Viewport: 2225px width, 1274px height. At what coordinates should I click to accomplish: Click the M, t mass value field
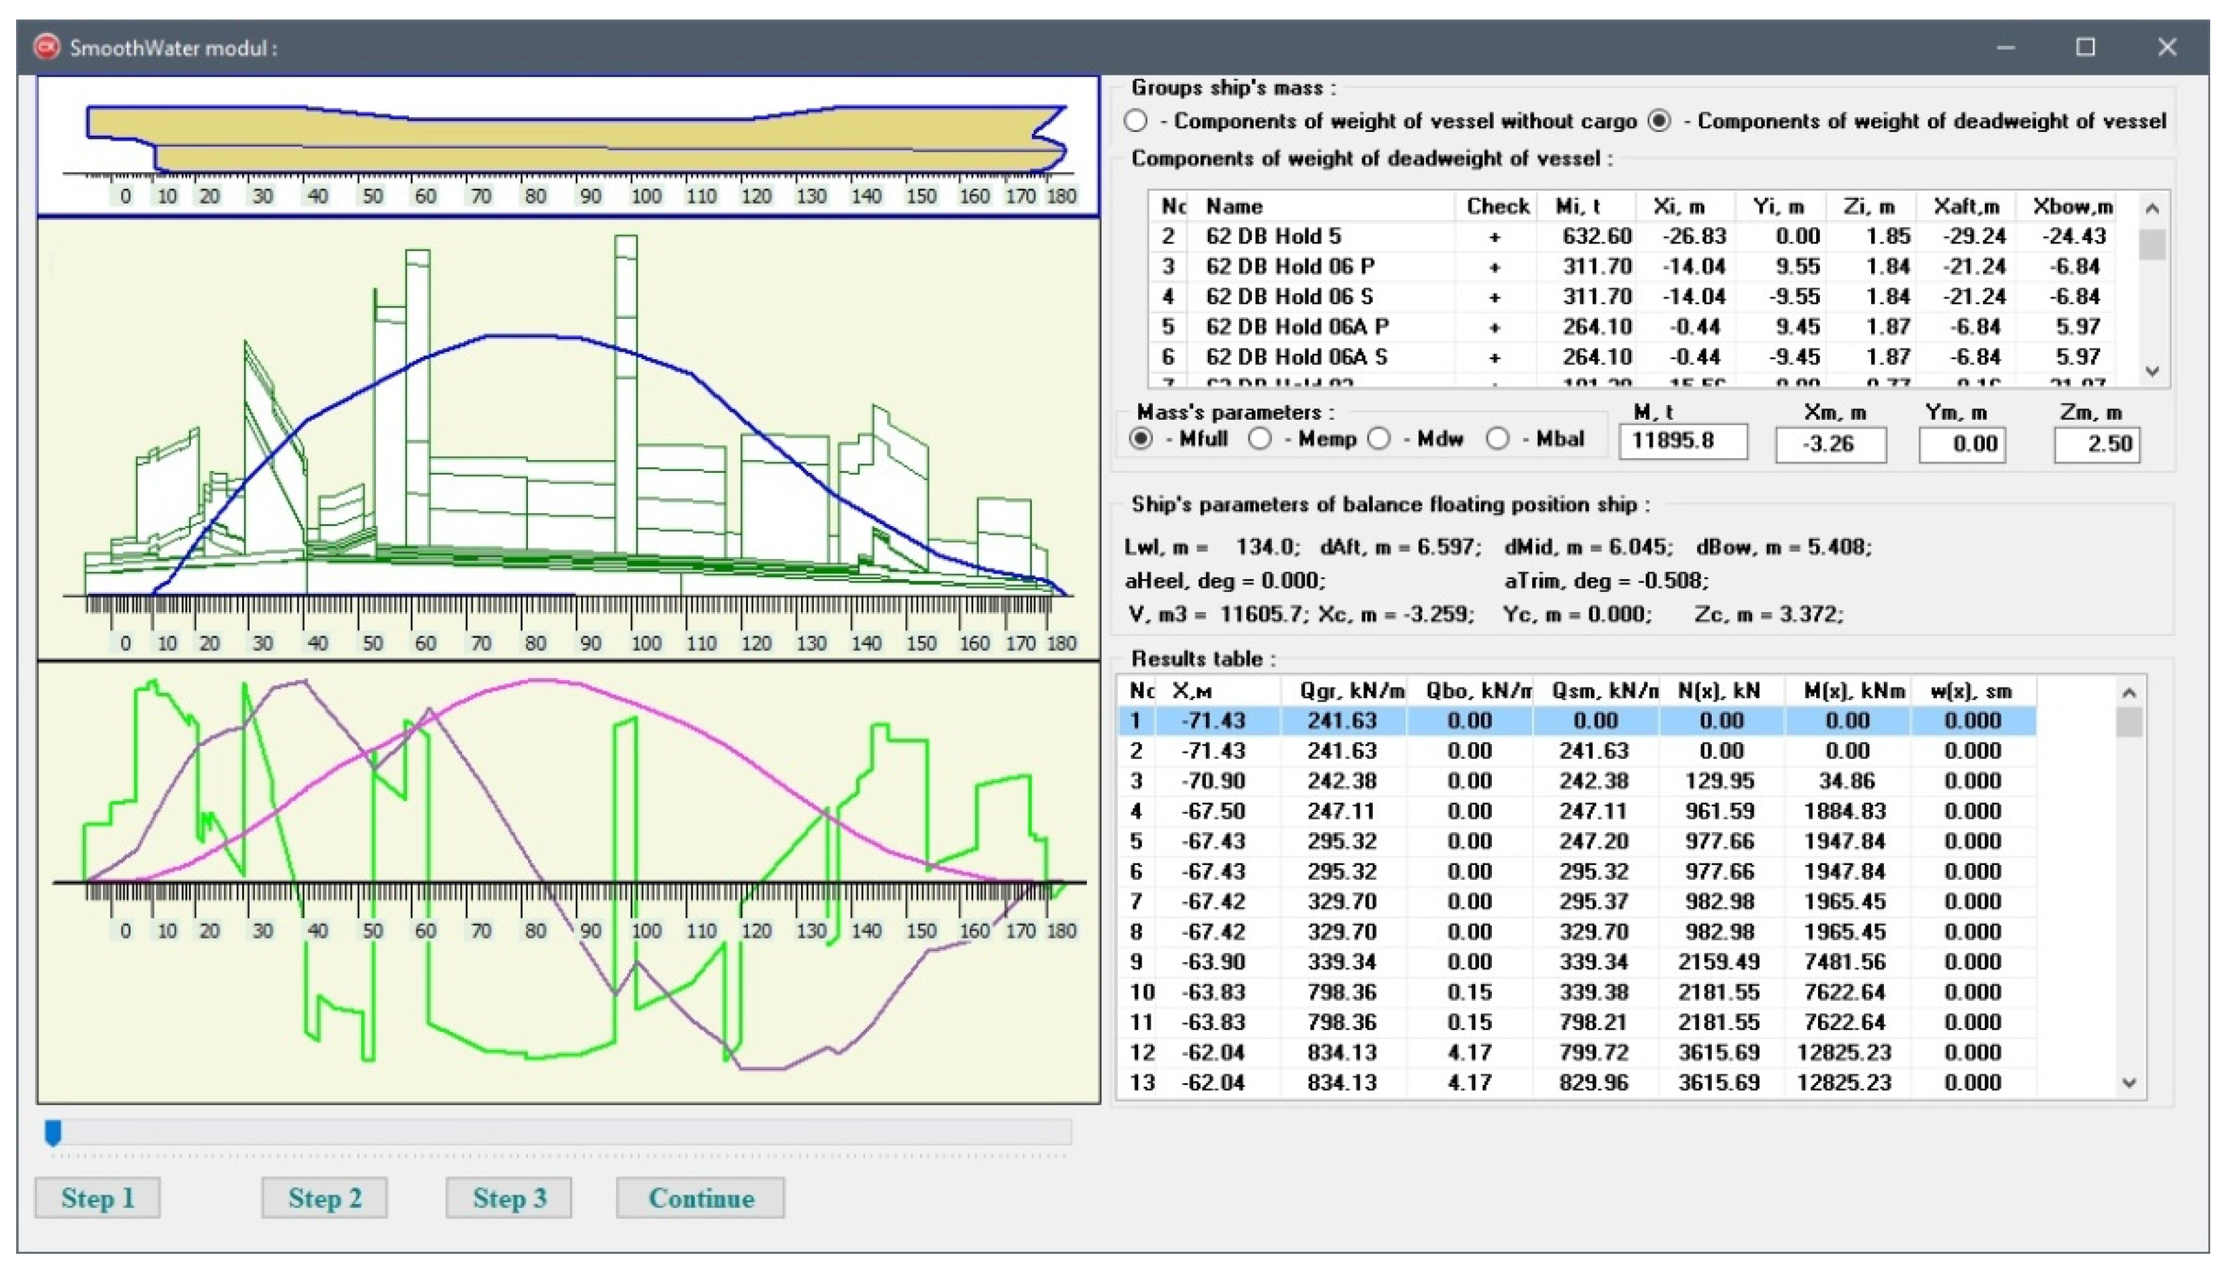(x=1682, y=441)
